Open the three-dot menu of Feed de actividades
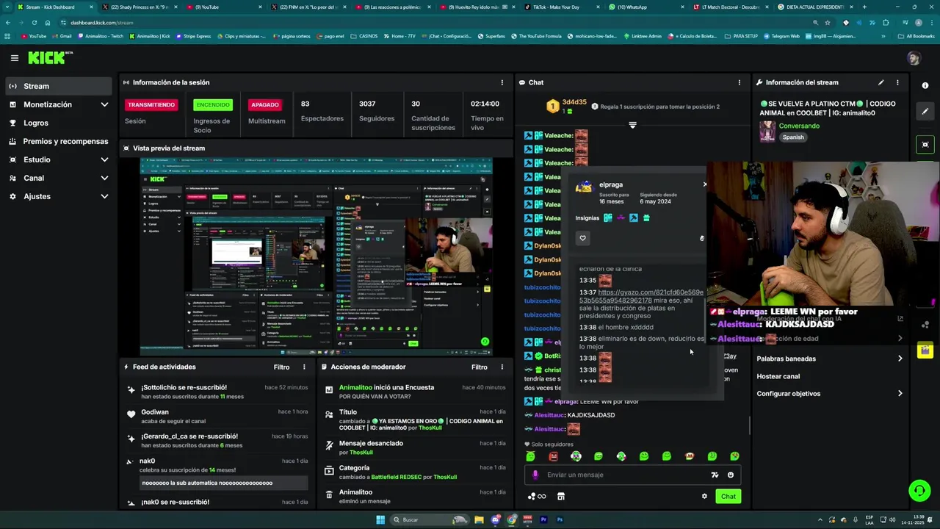The width and height of the screenshot is (940, 529). (x=304, y=367)
